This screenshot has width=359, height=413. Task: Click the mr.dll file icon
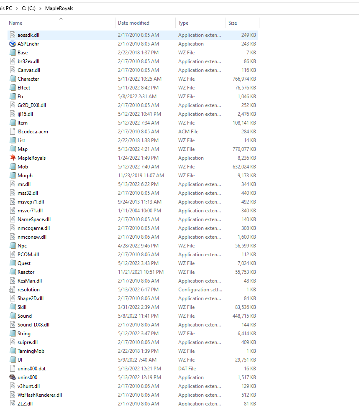coord(13,184)
